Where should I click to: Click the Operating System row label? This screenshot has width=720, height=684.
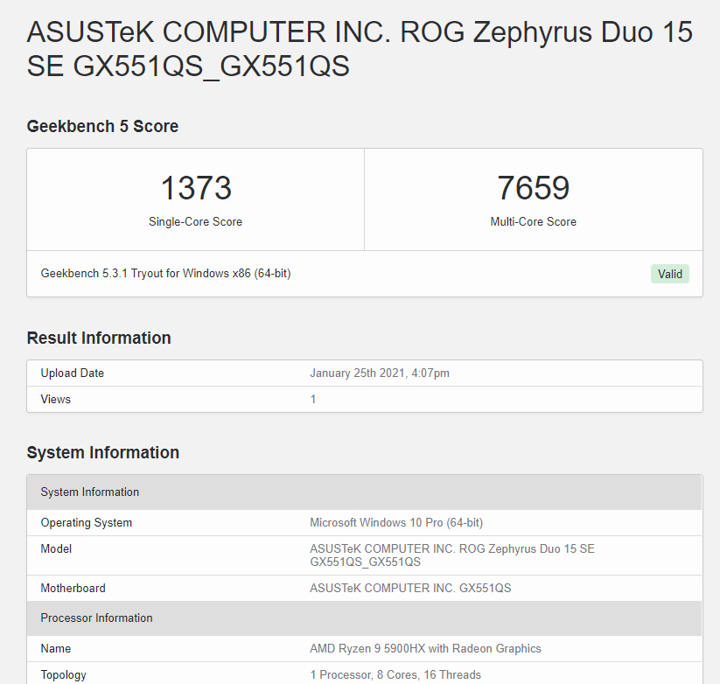(x=87, y=523)
